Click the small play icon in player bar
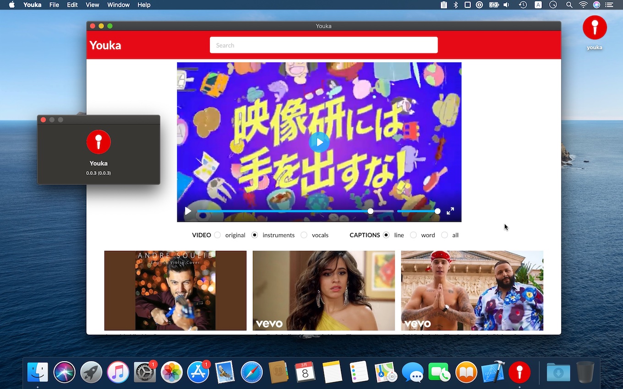The height and width of the screenshot is (389, 623). point(188,211)
